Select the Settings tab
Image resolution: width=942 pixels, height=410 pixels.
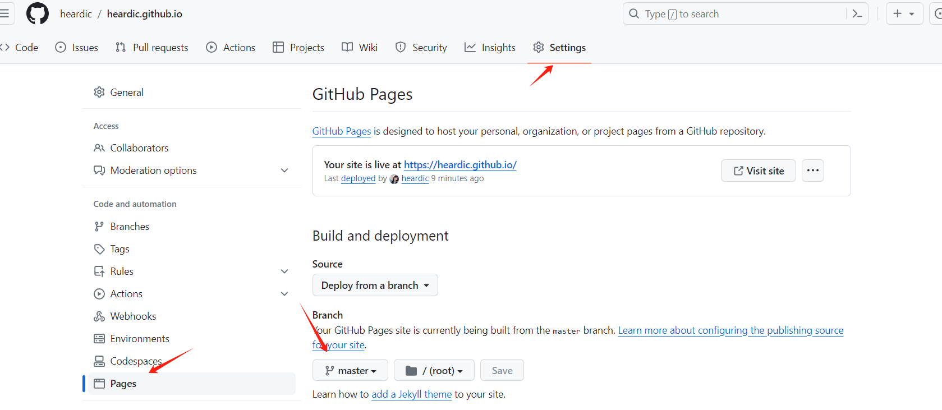click(559, 47)
